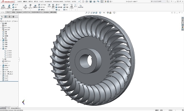Open the SolidWorks Resources home icon in task pane
184x111 pixels.
pyautogui.click(x=182, y=18)
